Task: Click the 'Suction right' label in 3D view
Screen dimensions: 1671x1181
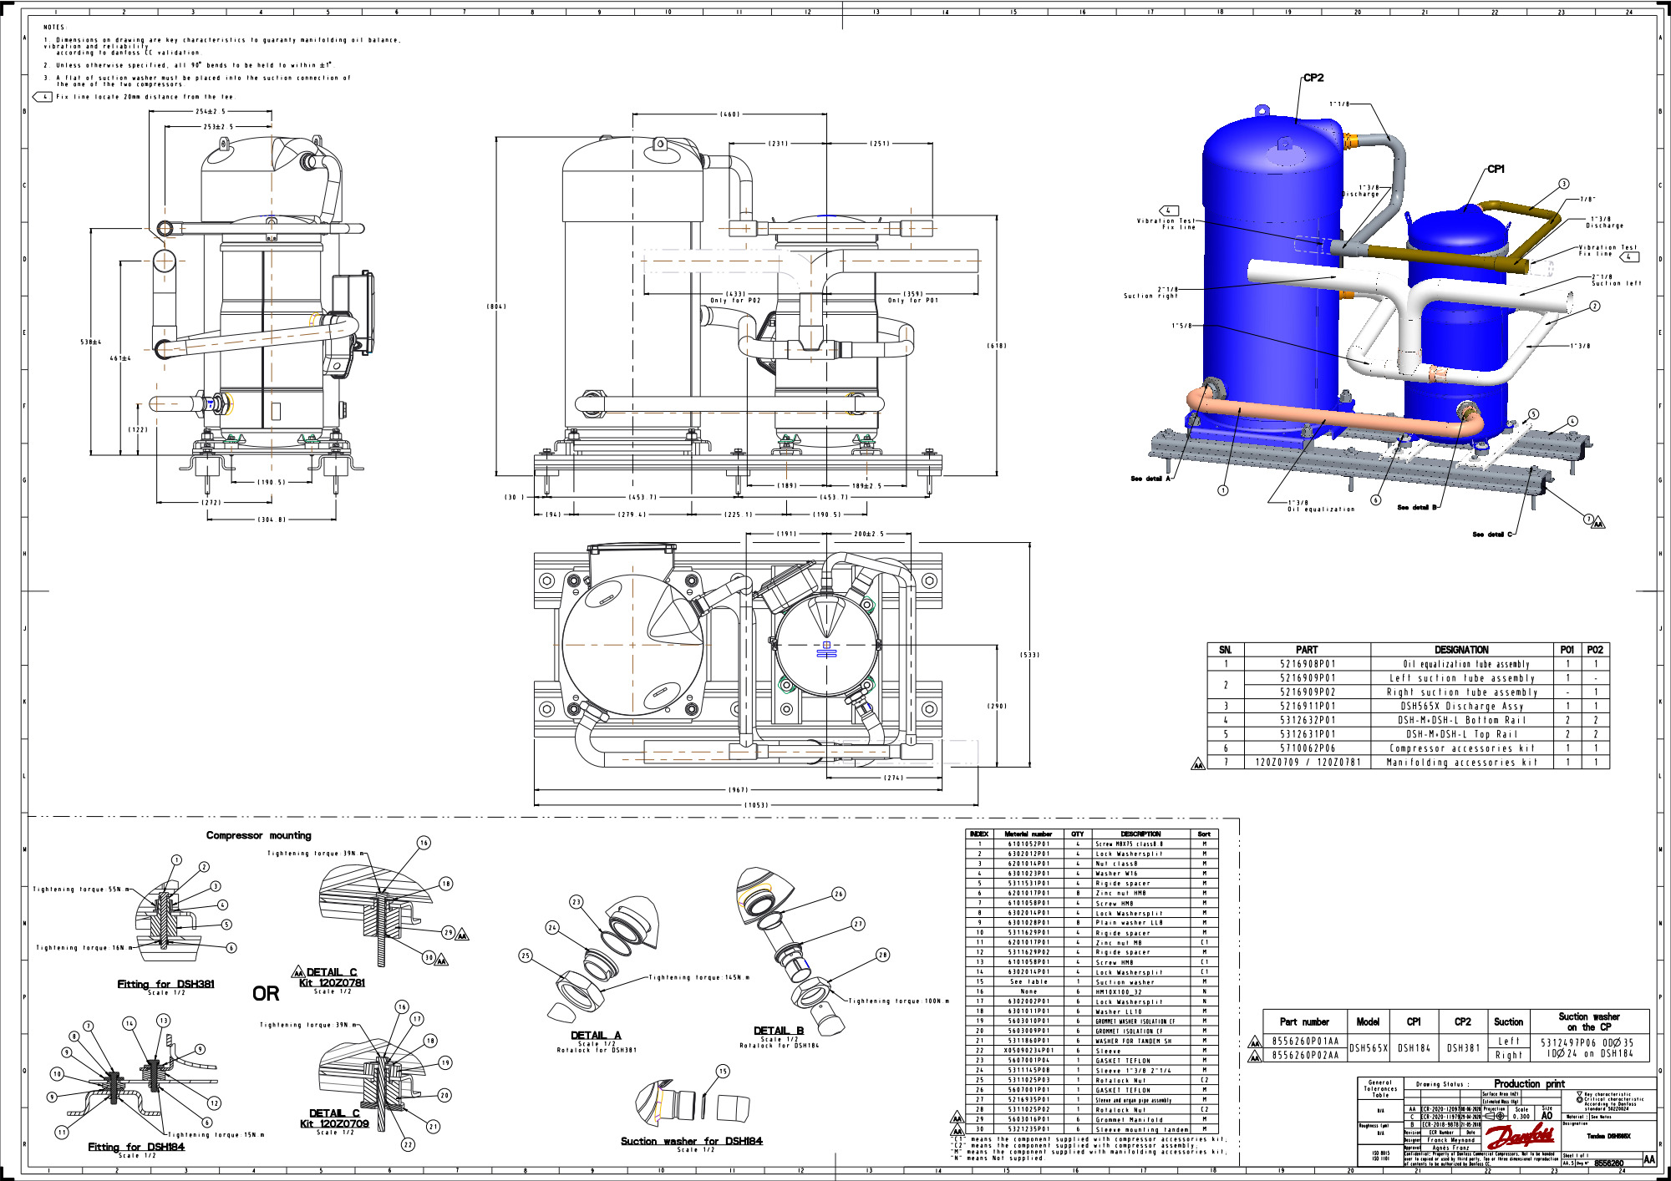Action: tap(1150, 296)
